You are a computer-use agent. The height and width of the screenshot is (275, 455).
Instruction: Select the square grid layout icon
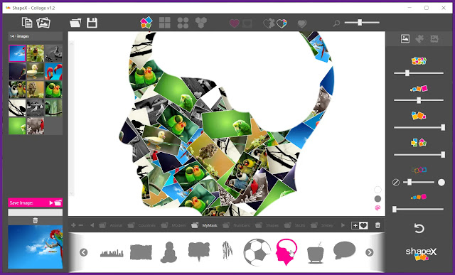164,23
